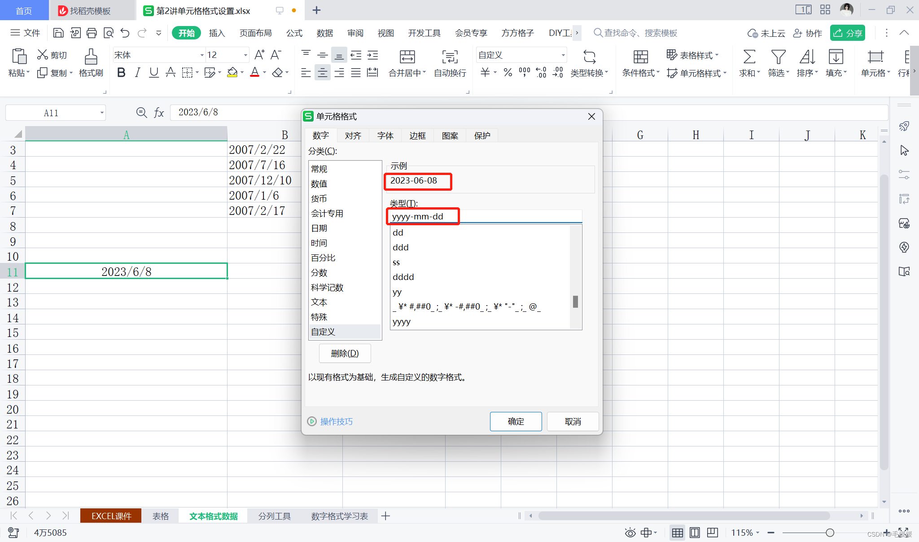919x542 pixels.
Task: Switch to the 对齐 tab in dialog
Action: pyautogui.click(x=353, y=135)
